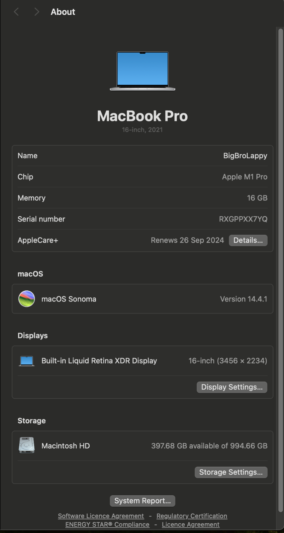The image size is (284, 533).
Task: Open the Regulatory Certification link
Action: click(x=192, y=516)
